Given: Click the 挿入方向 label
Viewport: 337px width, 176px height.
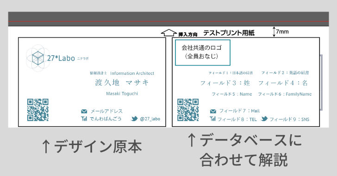Looking at the screenshot, I should pyautogui.click(x=188, y=34).
